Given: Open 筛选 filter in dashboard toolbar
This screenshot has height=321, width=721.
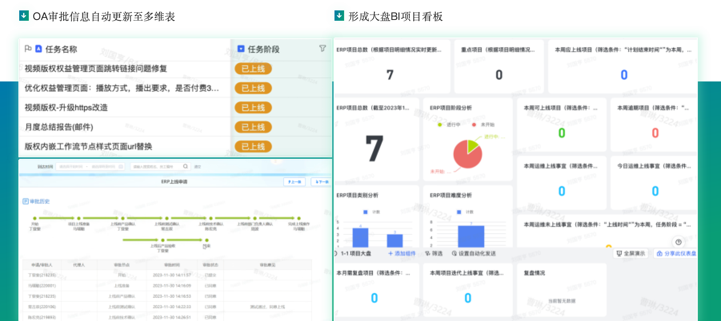Looking at the screenshot, I should coord(434,254).
